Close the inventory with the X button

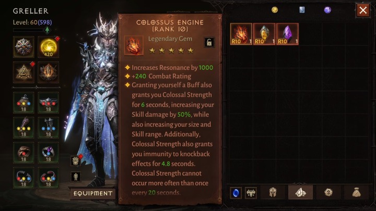363,10
